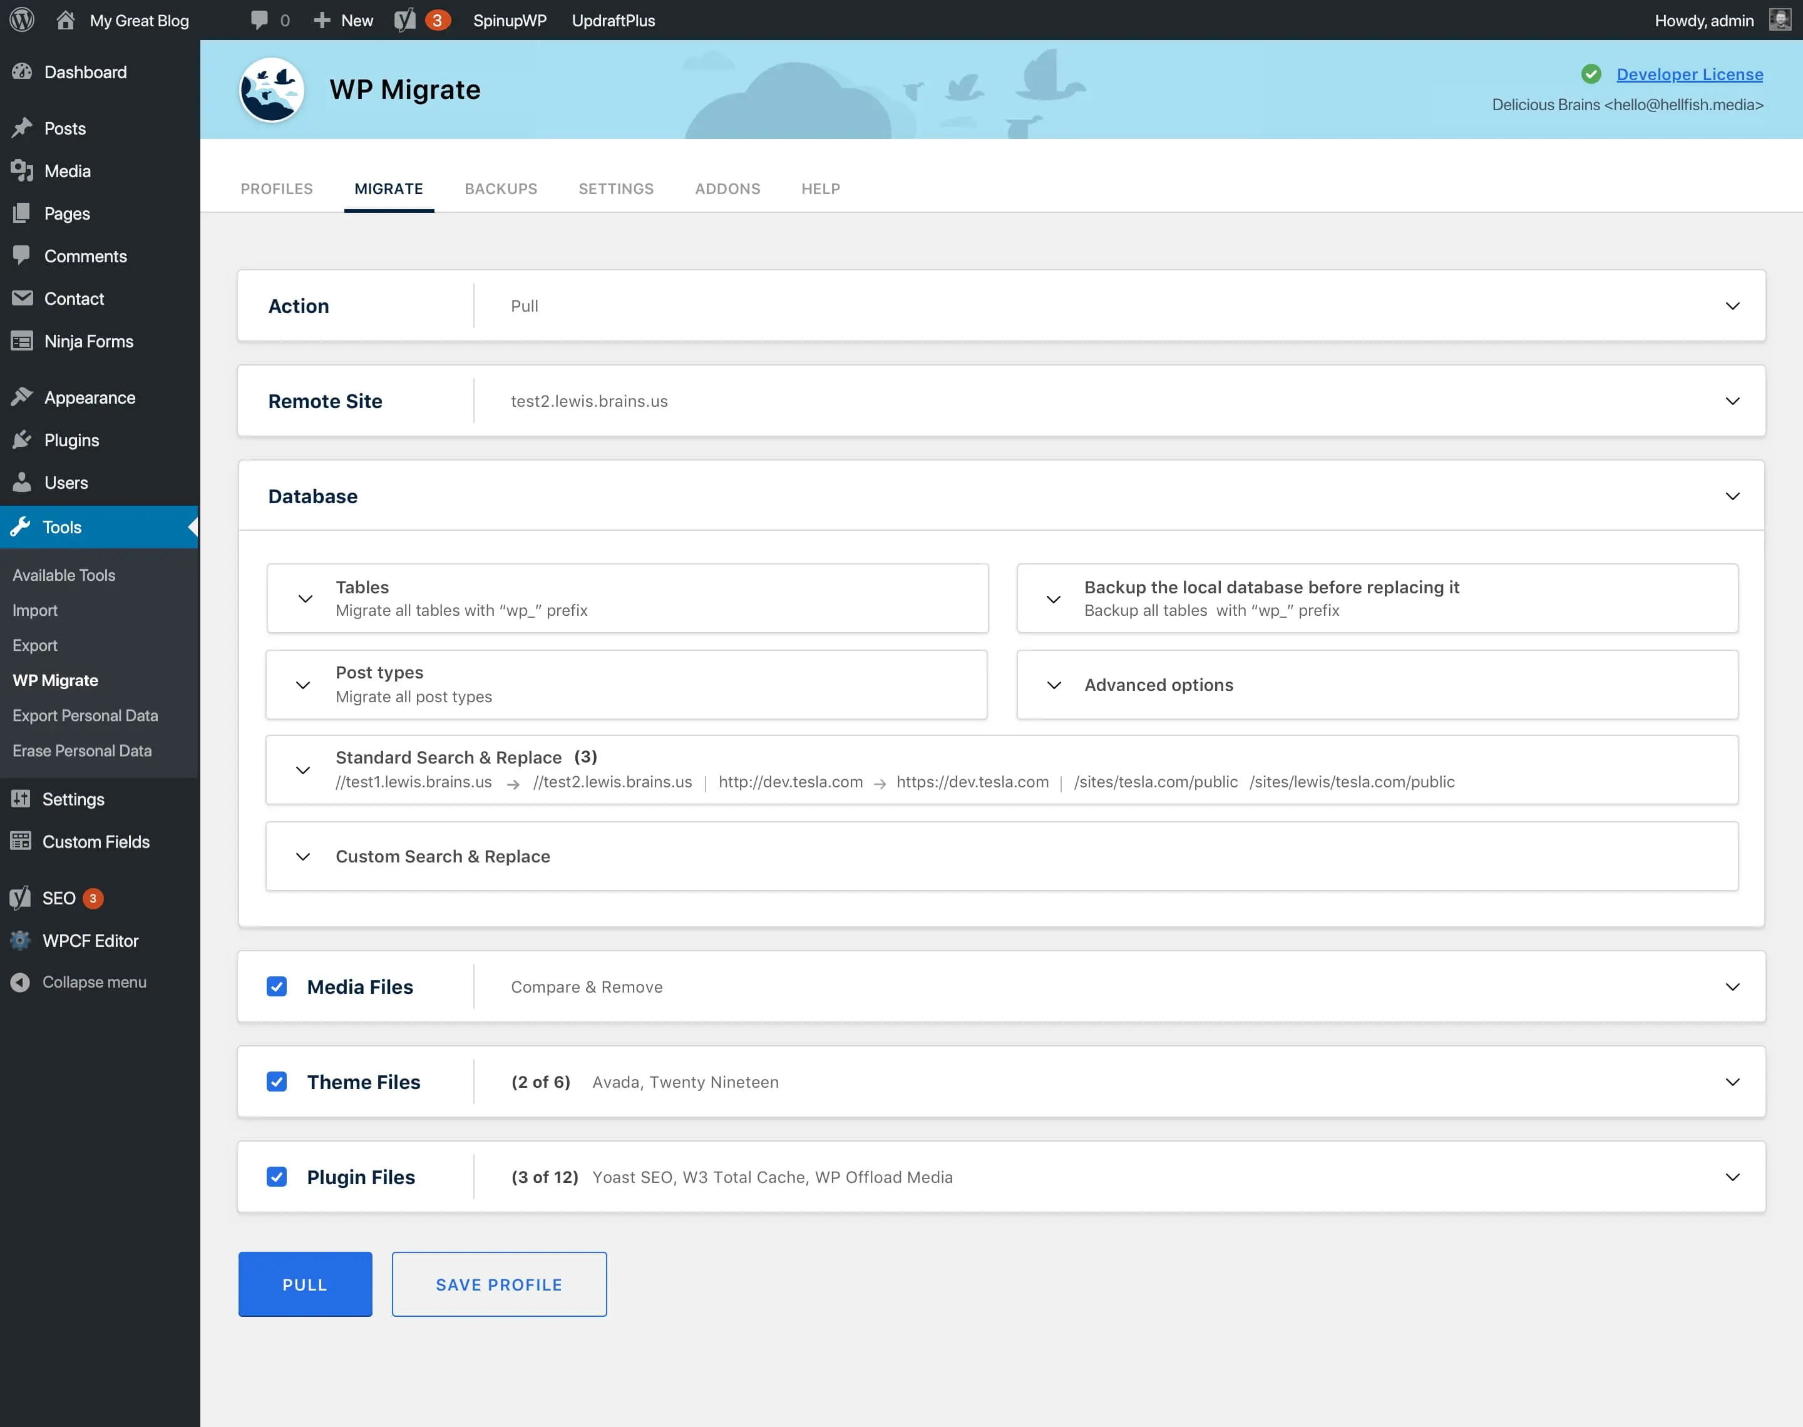Expand the Plugin Files panel chevron
The width and height of the screenshot is (1803, 1427).
1733,1177
